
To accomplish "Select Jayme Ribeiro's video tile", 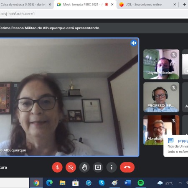I will [x=161, y=64].
